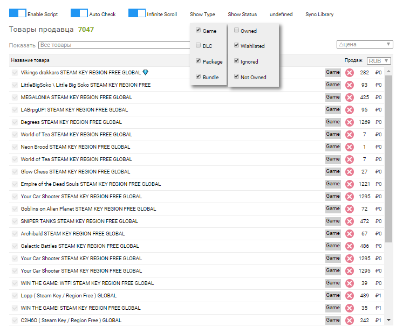Click Game tag on Glow Chess row
The image size is (403, 327).
tap(333, 171)
